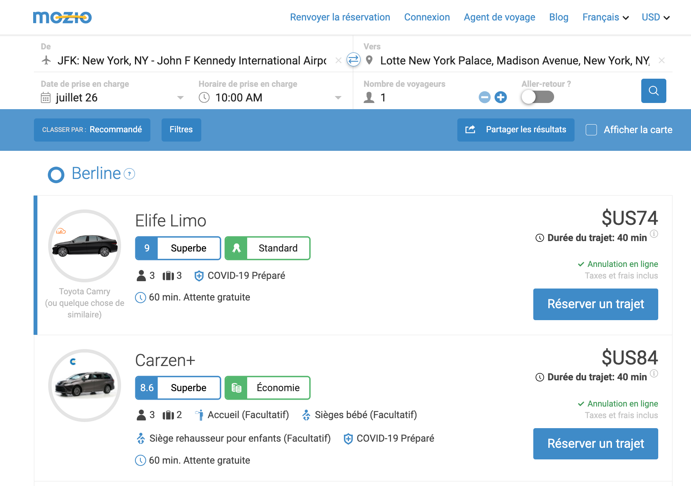The width and height of the screenshot is (691, 486).
Task: Click the $US74 price
Action: 630,218
